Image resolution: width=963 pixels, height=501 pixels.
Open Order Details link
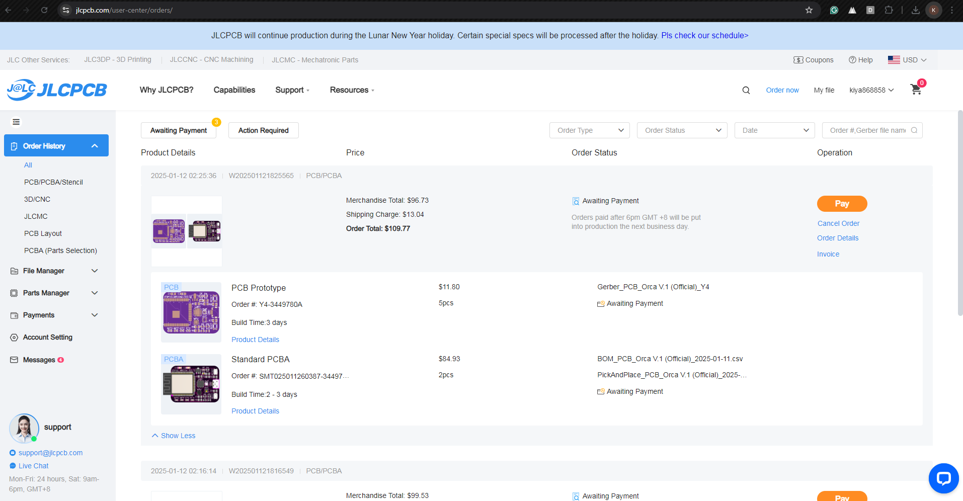click(838, 238)
